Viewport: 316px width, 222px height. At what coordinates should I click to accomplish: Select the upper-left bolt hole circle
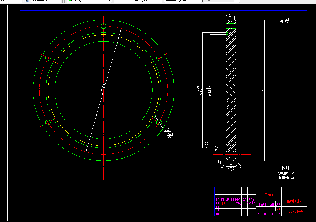pyautogui.click(x=48, y=58)
